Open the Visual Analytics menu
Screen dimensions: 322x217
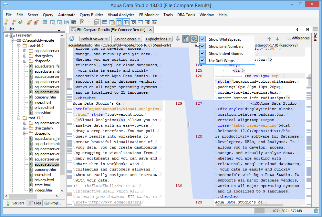click(121, 15)
